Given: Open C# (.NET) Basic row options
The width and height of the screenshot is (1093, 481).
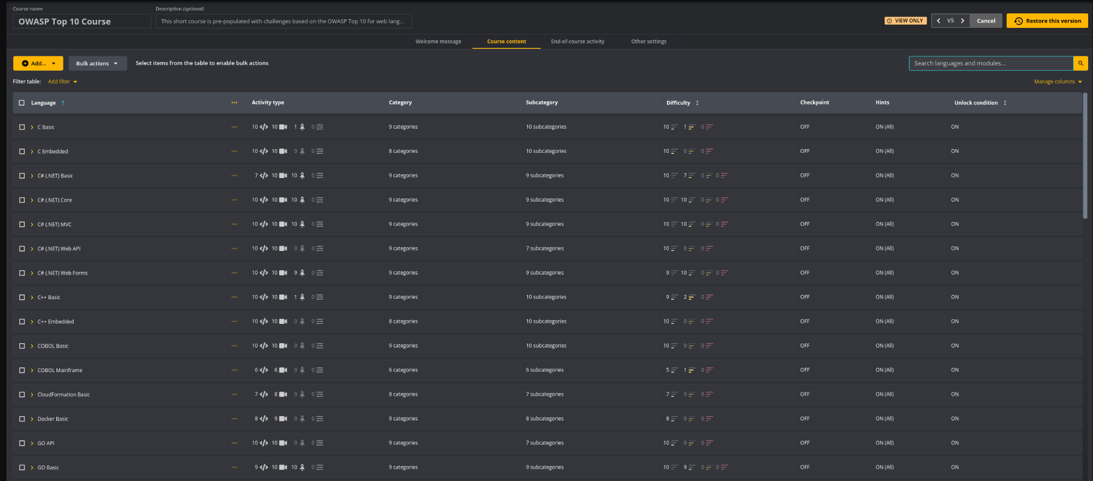Looking at the screenshot, I should (234, 175).
